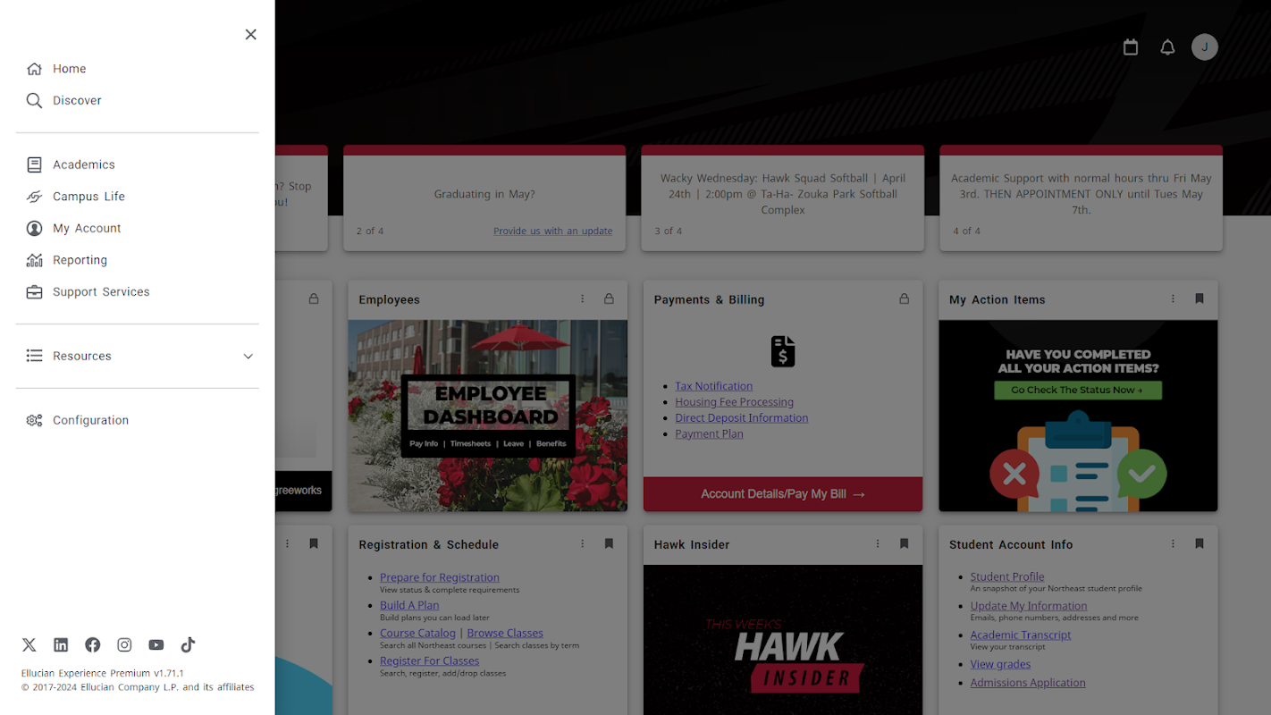Open the Housing Fee Processing link
1271x715 pixels.
(734, 402)
